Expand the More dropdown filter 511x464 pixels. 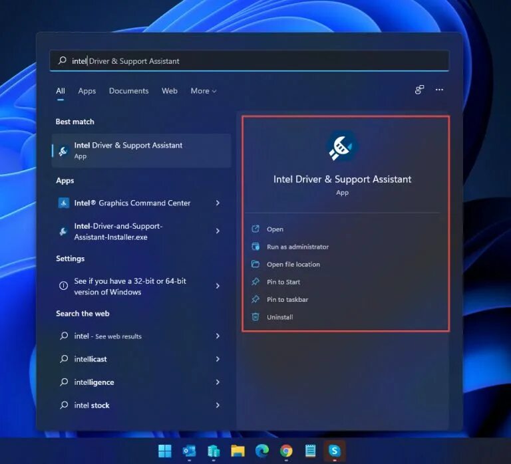pos(204,91)
